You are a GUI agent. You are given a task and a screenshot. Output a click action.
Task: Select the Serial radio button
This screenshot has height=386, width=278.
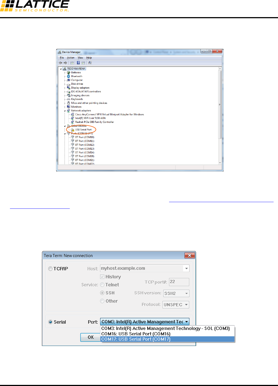point(50,322)
